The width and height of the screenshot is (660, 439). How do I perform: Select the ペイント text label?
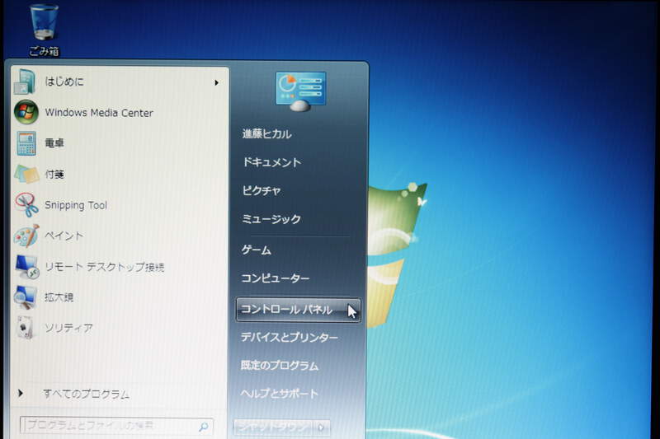[64, 236]
